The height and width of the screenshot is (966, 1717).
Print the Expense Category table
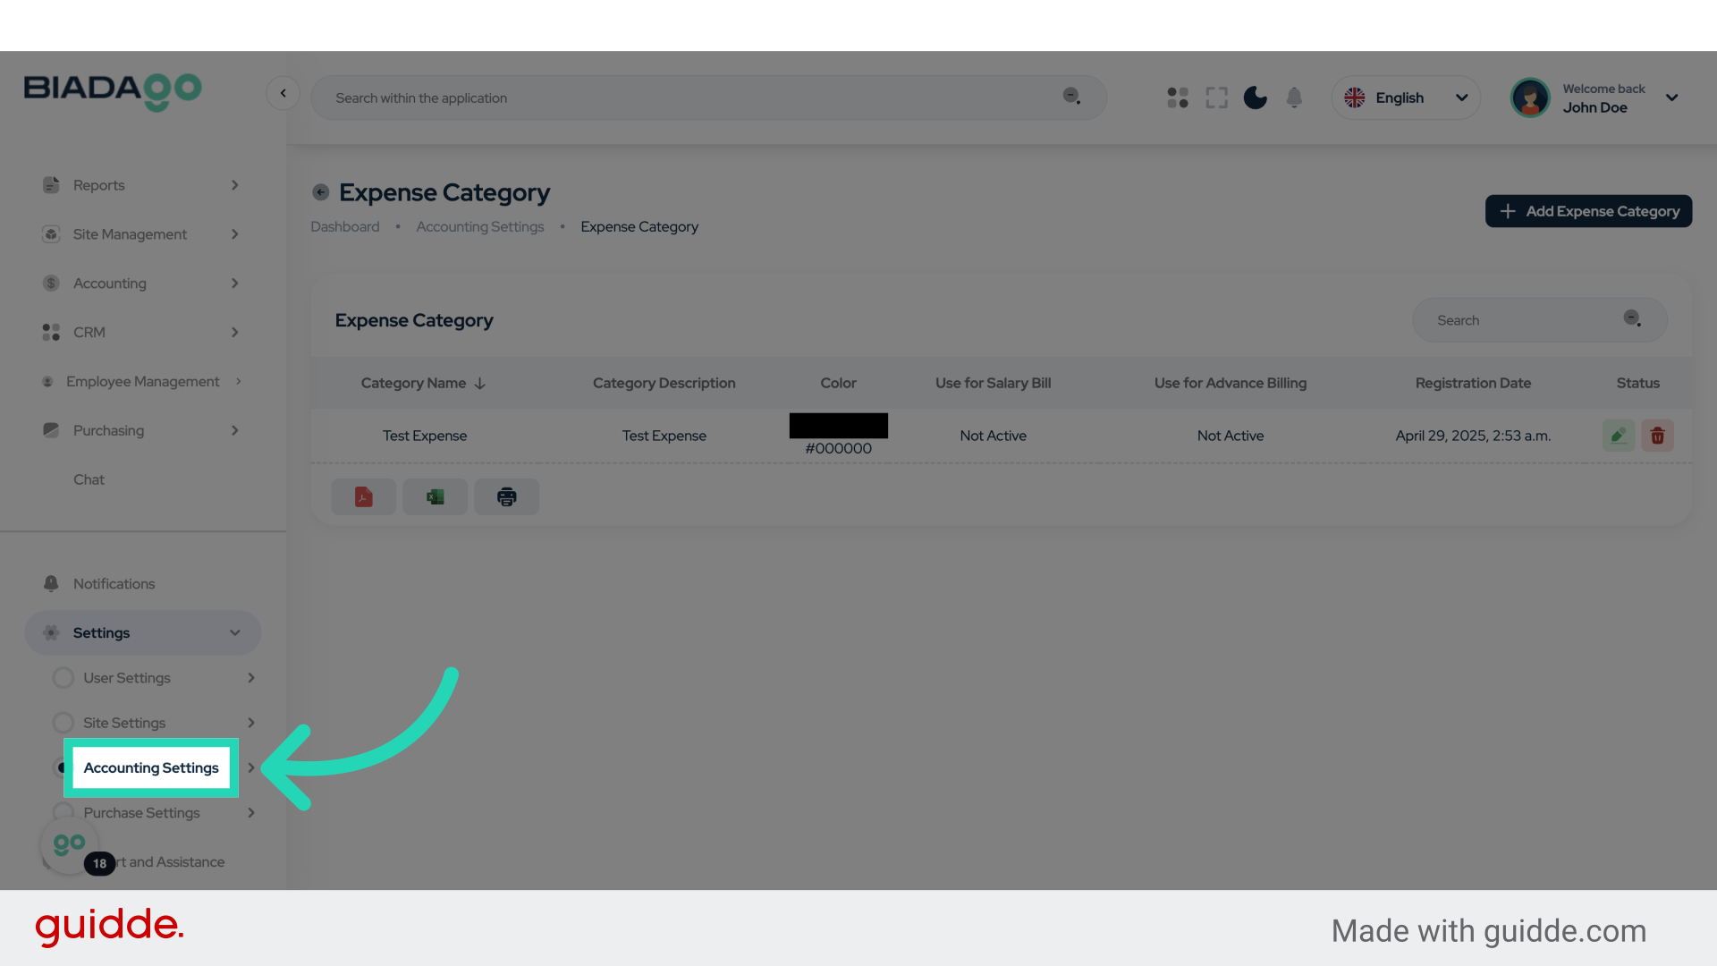(506, 496)
